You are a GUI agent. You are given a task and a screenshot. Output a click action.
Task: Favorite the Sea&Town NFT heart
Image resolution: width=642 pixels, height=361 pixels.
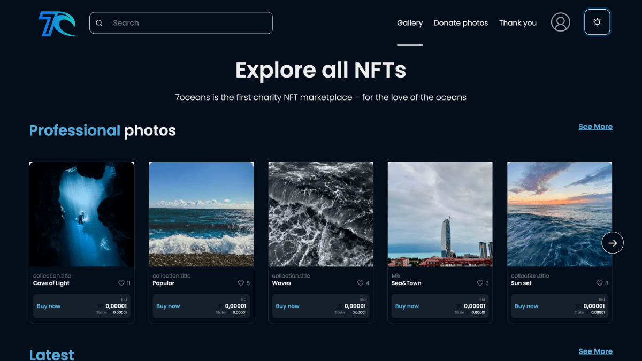[480, 283]
